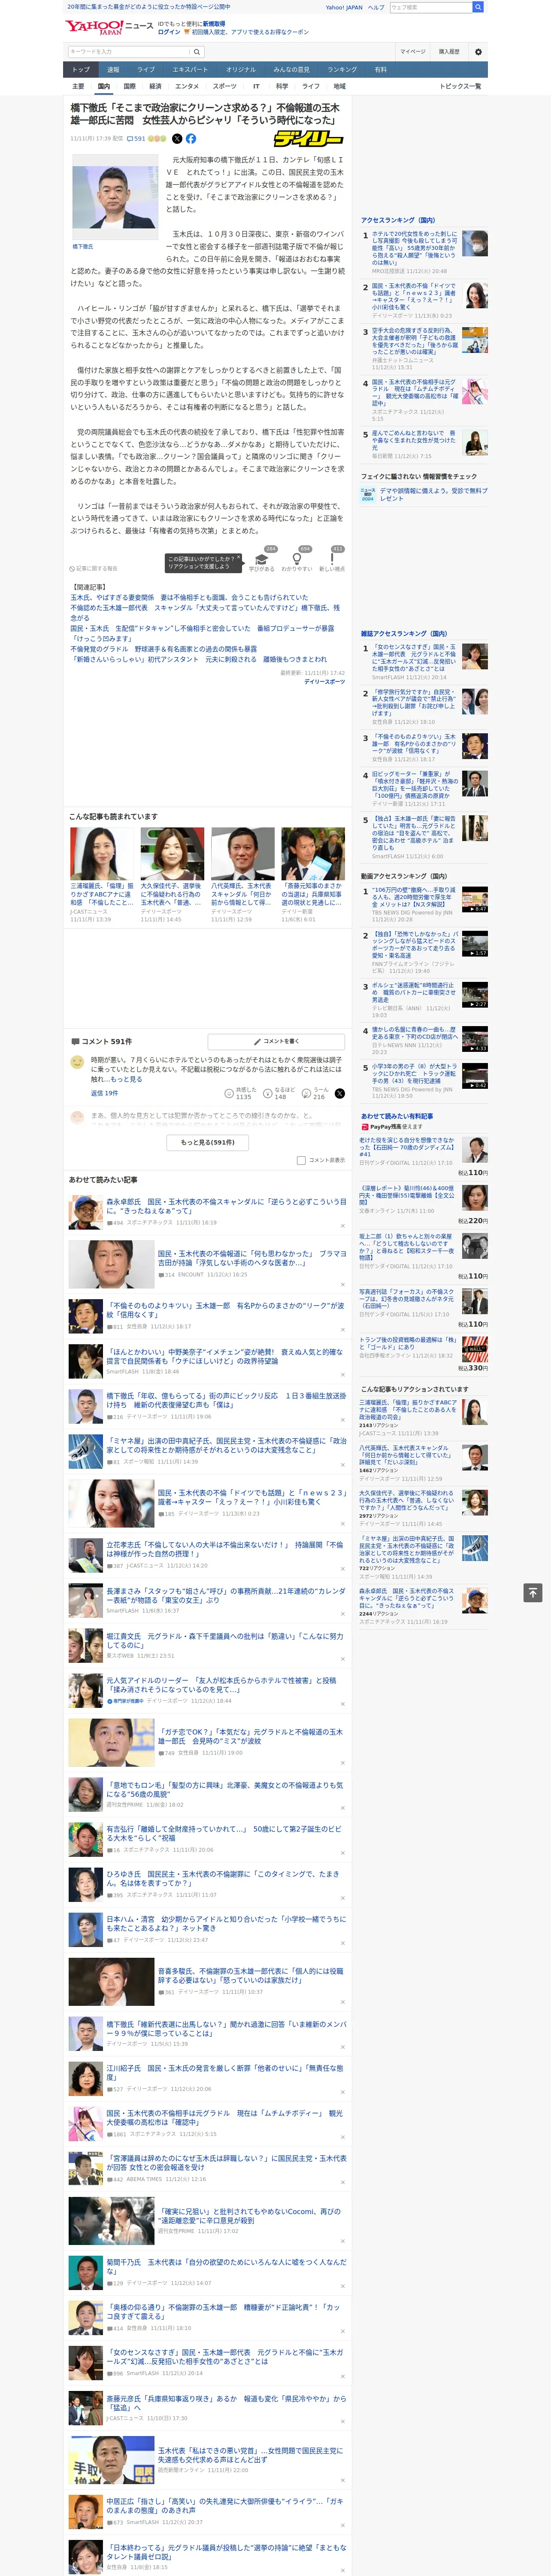
Task: Click the 共感した 1135 reaction
Action: 241,1094
